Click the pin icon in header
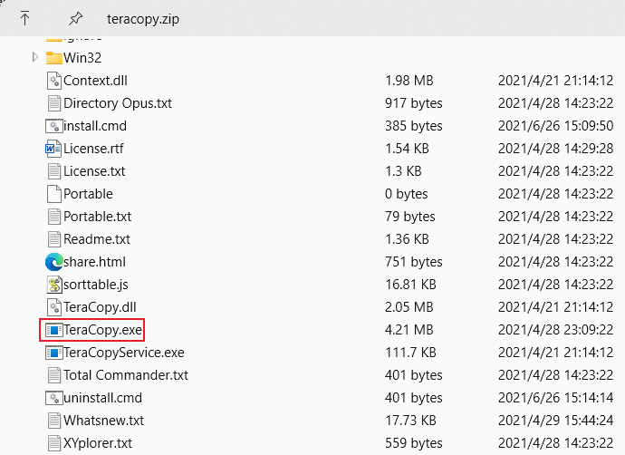Screen dimensions: 625x455 74,18
